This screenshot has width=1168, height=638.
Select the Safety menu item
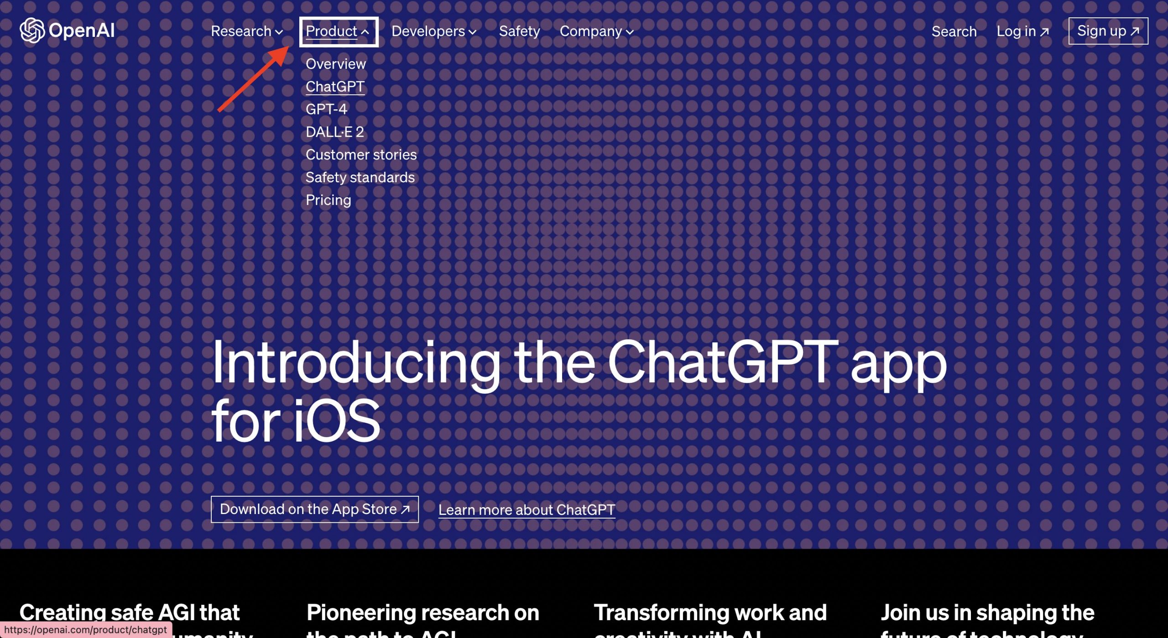click(x=518, y=31)
